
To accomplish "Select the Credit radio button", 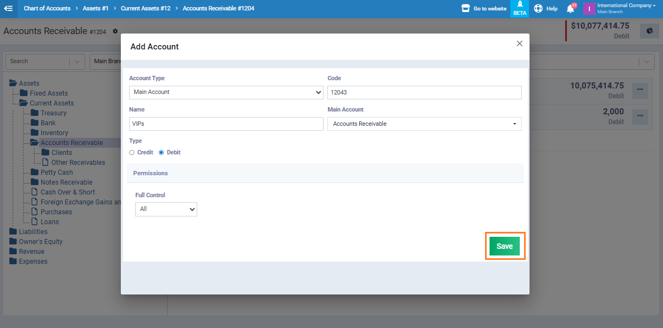I will click(132, 152).
